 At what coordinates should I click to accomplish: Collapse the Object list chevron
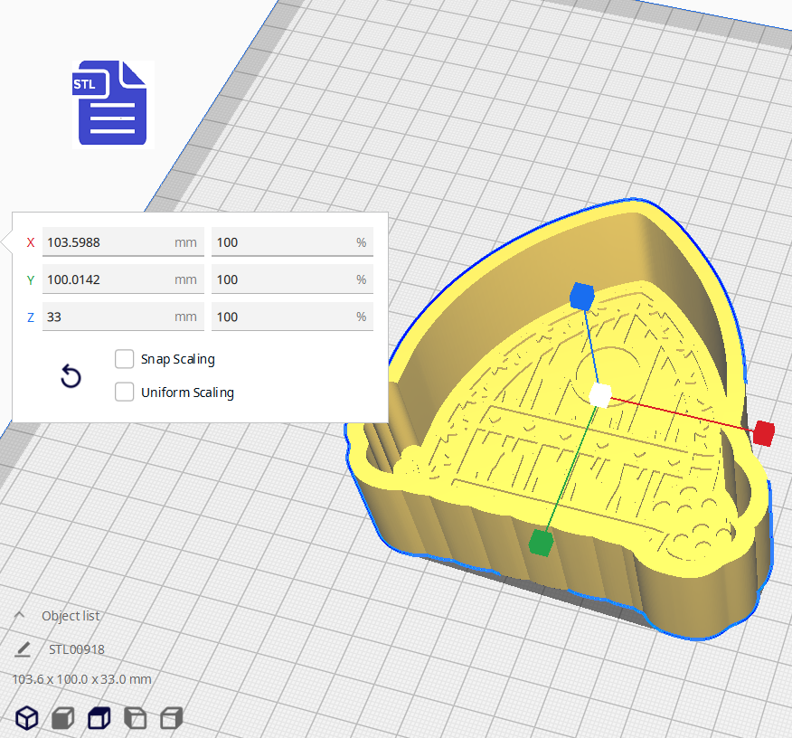pyautogui.click(x=20, y=615)
